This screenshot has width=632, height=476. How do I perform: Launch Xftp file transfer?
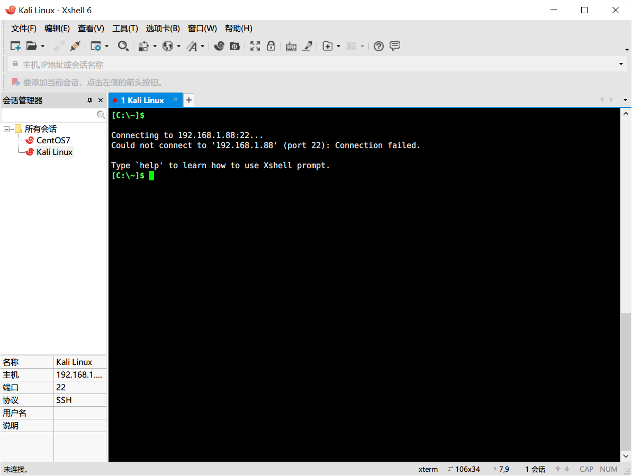pos(234,46)
